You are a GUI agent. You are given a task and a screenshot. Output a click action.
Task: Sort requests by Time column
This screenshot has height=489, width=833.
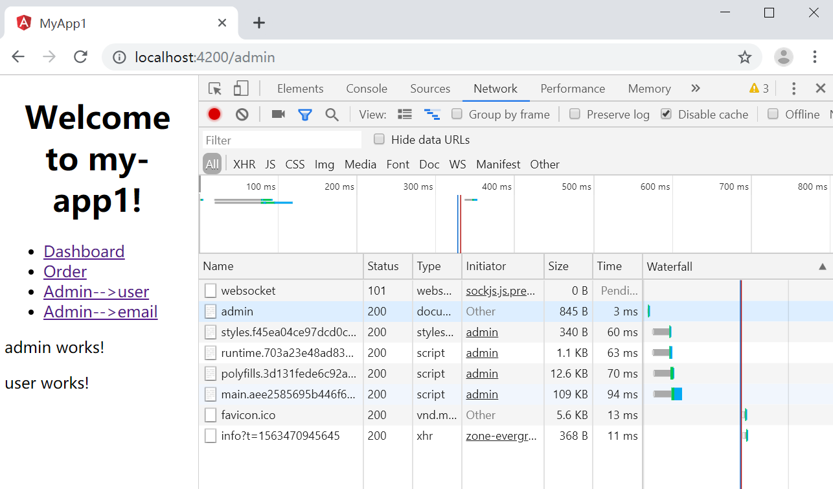[617, 266]
